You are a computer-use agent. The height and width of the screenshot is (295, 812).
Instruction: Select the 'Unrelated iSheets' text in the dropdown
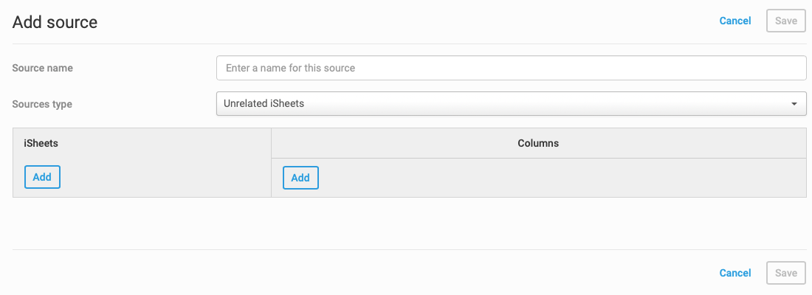[264, 104]
